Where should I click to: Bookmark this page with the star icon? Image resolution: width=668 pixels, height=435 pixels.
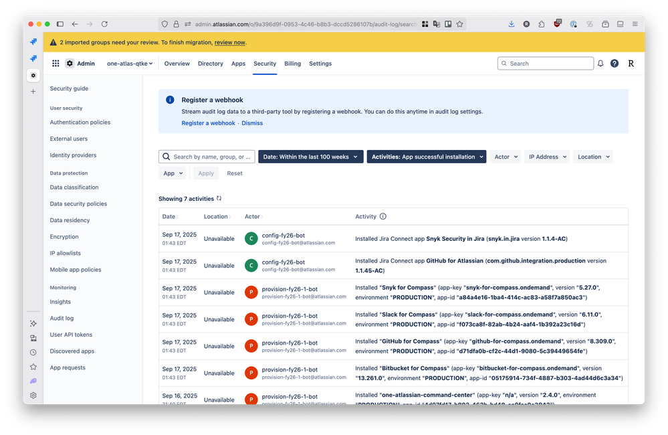pyautogui.click(x=459, y=24)
